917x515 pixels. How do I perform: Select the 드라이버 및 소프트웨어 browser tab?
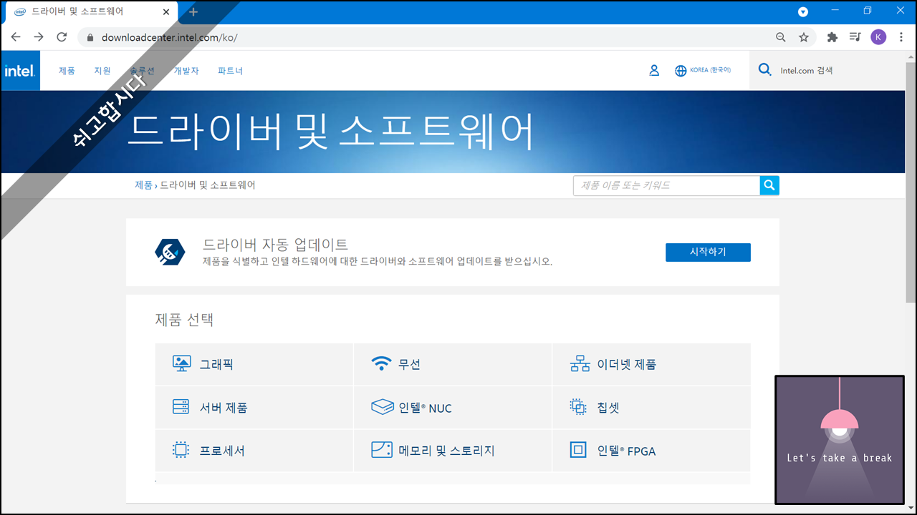click(91, 12)
